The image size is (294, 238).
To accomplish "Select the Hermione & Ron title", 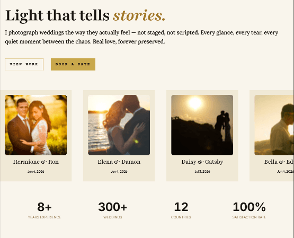I will (x=36, y=162).
